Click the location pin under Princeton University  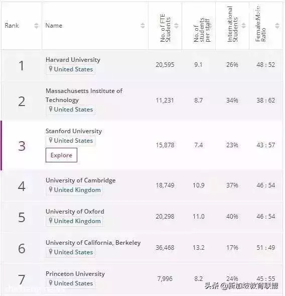[51, 283]
